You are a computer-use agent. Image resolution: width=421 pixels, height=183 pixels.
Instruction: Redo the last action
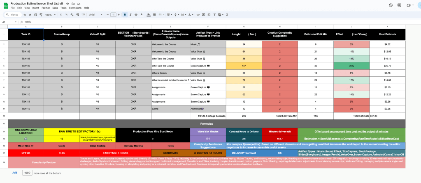tap(30, 15)
